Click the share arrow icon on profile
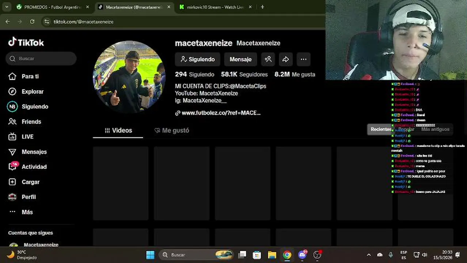 coord(285,59)
